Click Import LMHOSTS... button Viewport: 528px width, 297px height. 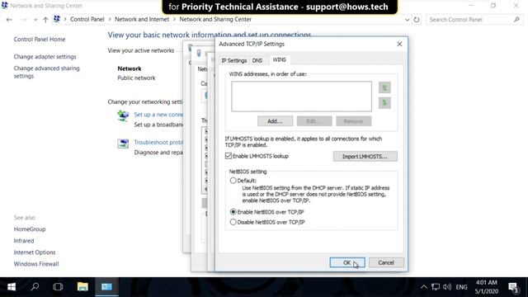tap(365, 156)
